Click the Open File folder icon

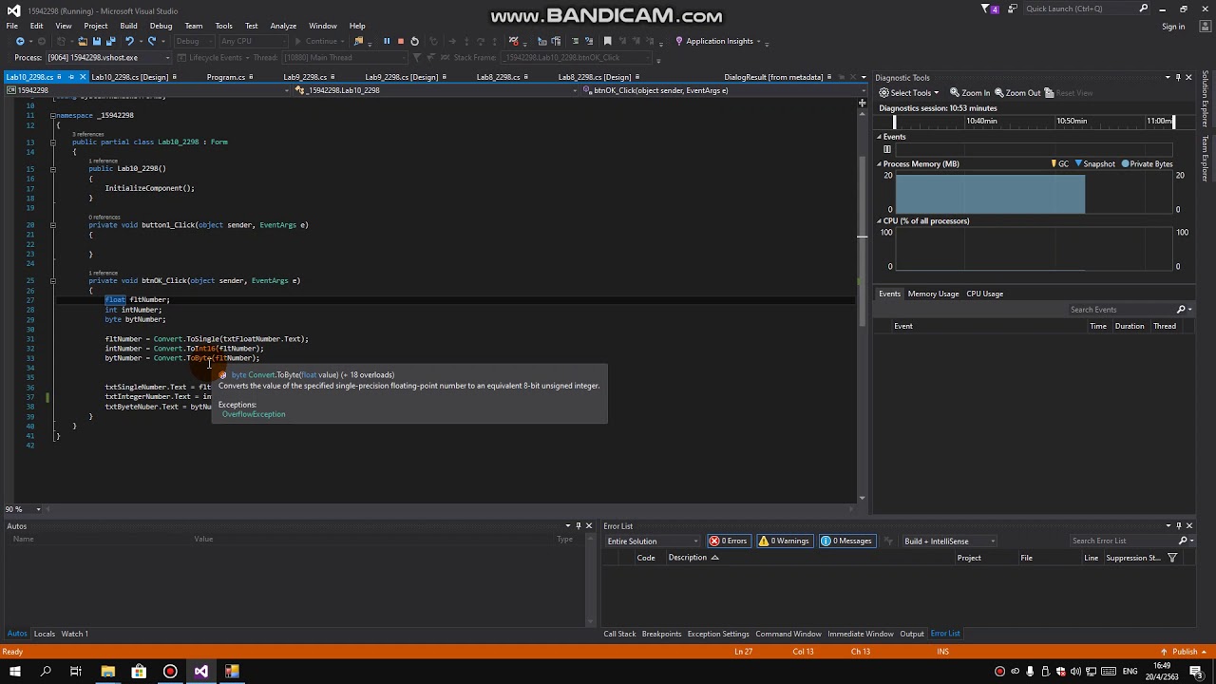click(x=83, y=41)
